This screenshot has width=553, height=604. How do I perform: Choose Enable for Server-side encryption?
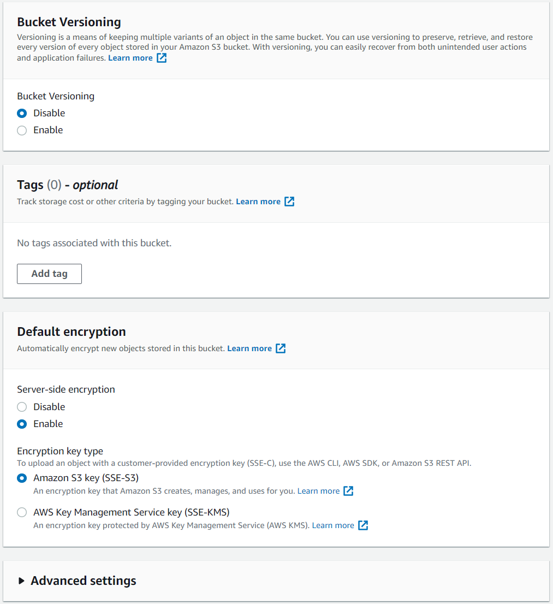click(x=22, y=424)
